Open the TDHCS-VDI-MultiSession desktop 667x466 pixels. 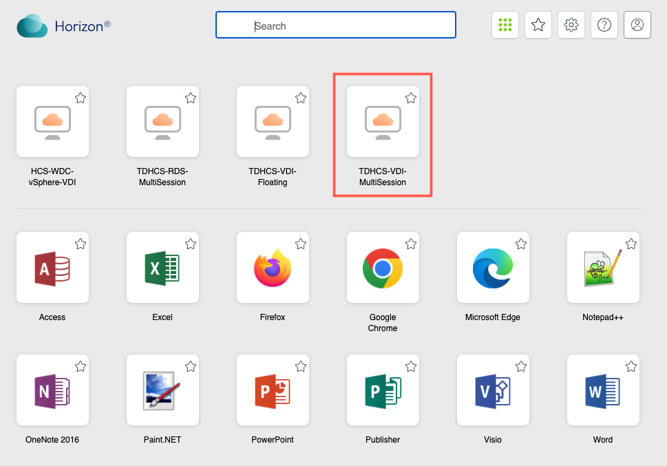click(x=383, y=122)
